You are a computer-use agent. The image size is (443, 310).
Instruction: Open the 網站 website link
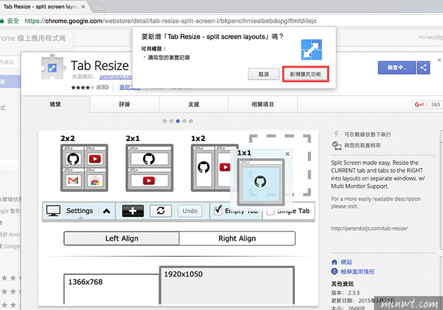[x=346, y=262]
